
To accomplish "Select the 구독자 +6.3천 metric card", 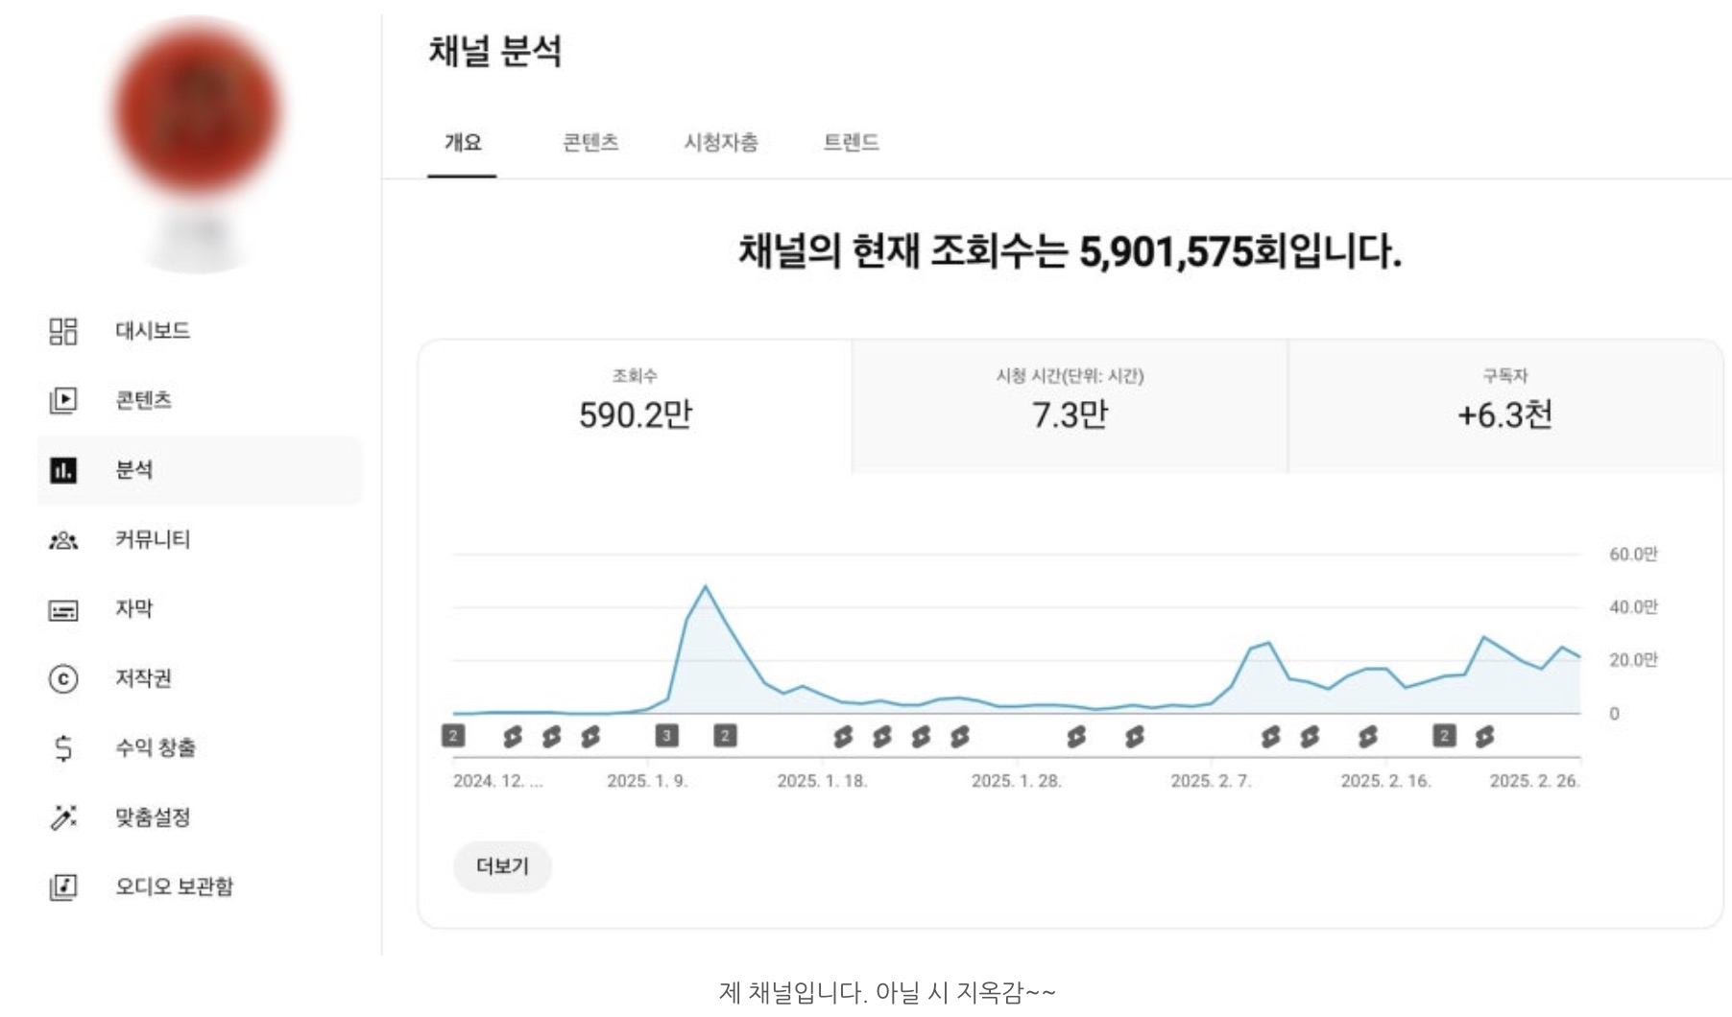I will tap(1504, 405).
